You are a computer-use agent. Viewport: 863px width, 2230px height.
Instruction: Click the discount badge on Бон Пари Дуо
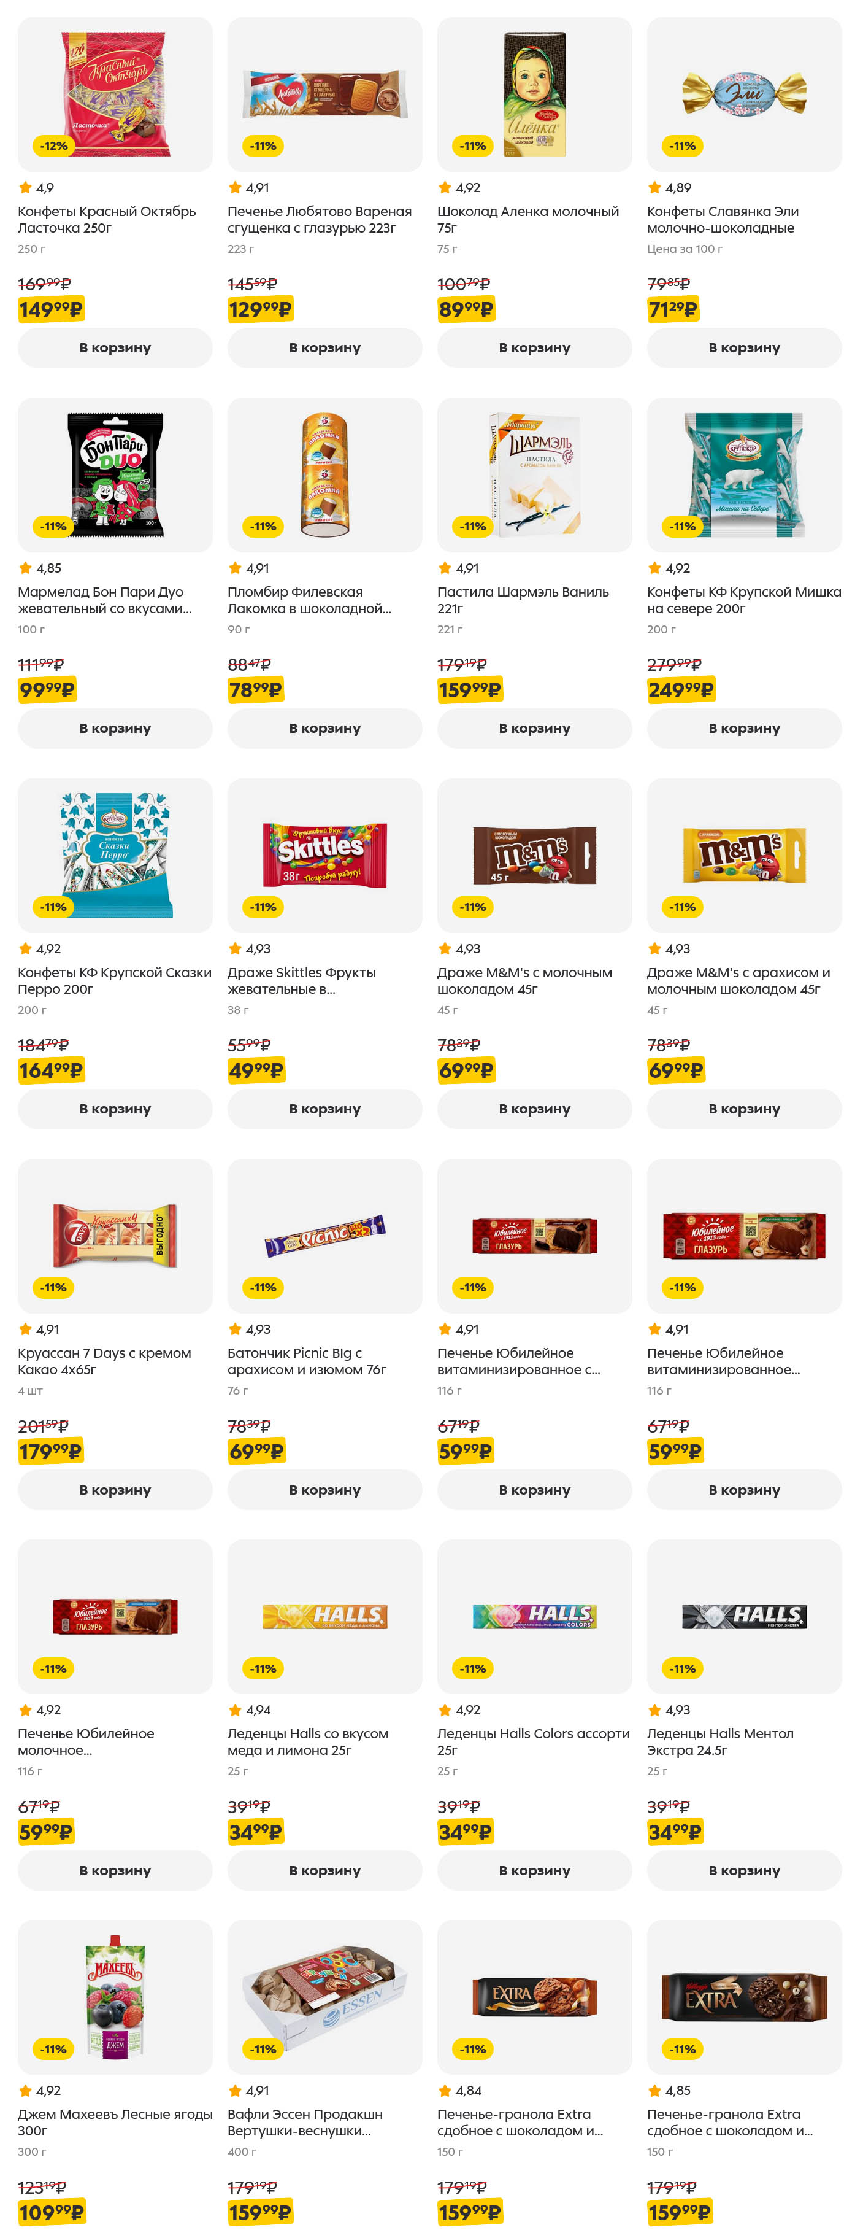[x=53, y=526]
